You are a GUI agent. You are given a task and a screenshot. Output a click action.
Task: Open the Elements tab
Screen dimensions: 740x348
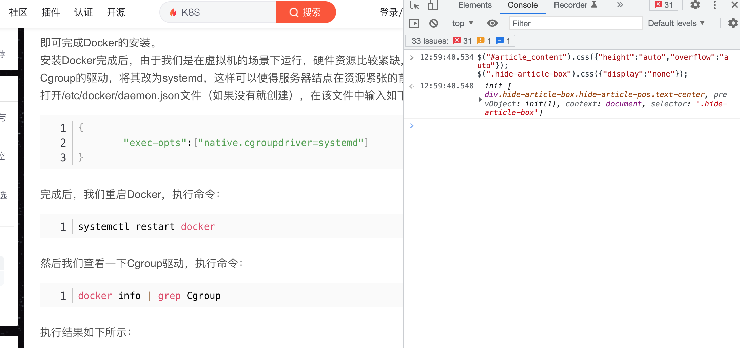click(x=474, y=5)
